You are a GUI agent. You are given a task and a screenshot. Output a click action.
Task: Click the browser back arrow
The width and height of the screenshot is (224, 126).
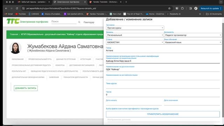coord(6,8)
